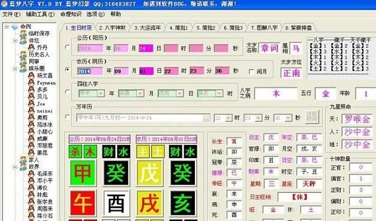Click the group icon for 同事
Image resolution: width=376 pixels, height=221 pixels.
click(23, 61)
